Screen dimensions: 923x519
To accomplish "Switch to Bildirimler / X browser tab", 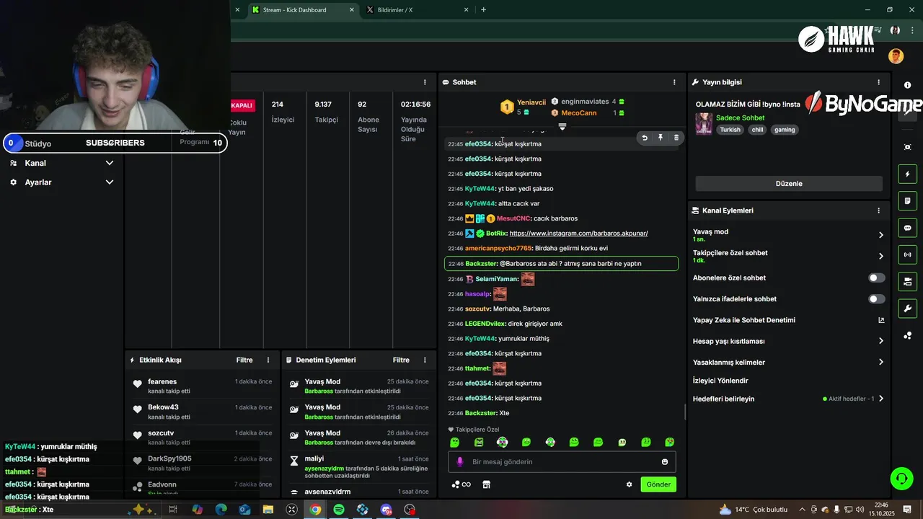I will coord(417,10).
